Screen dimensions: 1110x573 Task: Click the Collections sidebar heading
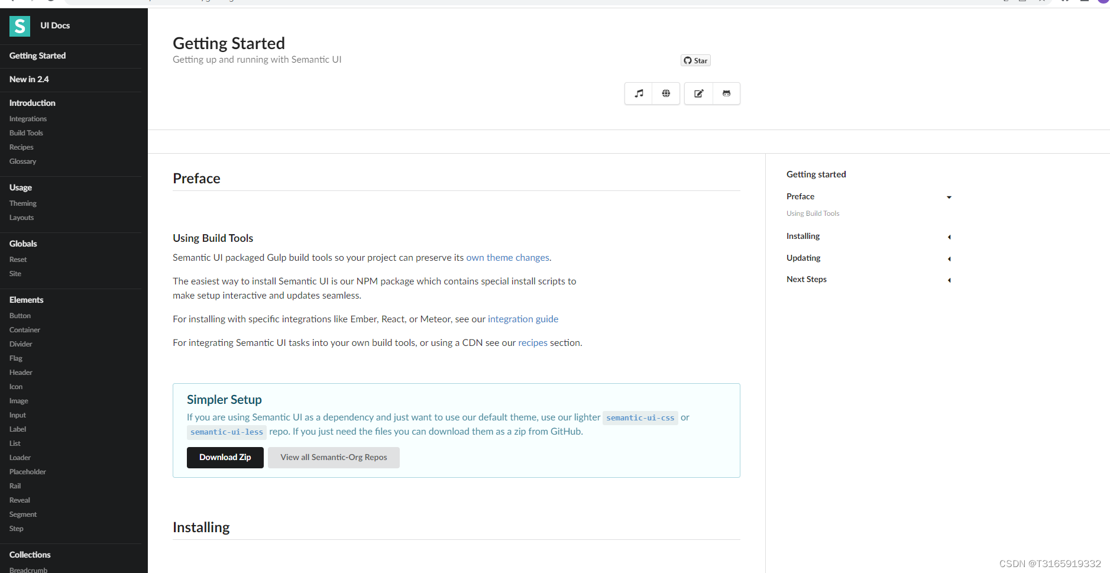pos(30,555)
